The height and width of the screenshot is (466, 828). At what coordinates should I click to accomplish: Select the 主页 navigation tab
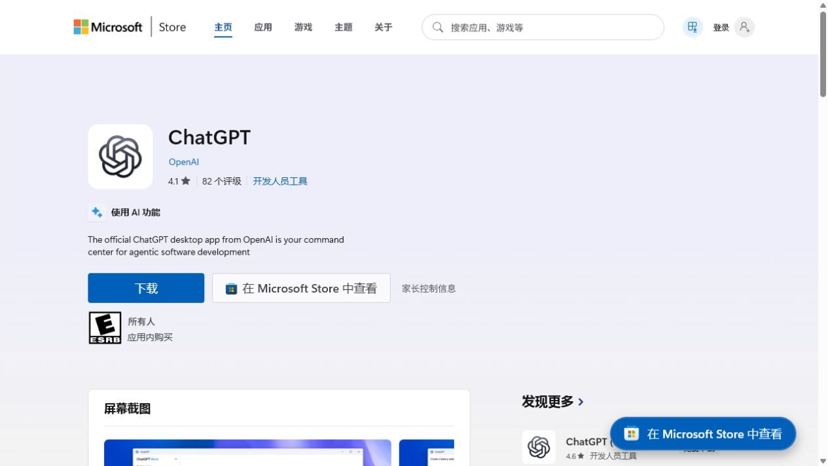pos(223,27)
